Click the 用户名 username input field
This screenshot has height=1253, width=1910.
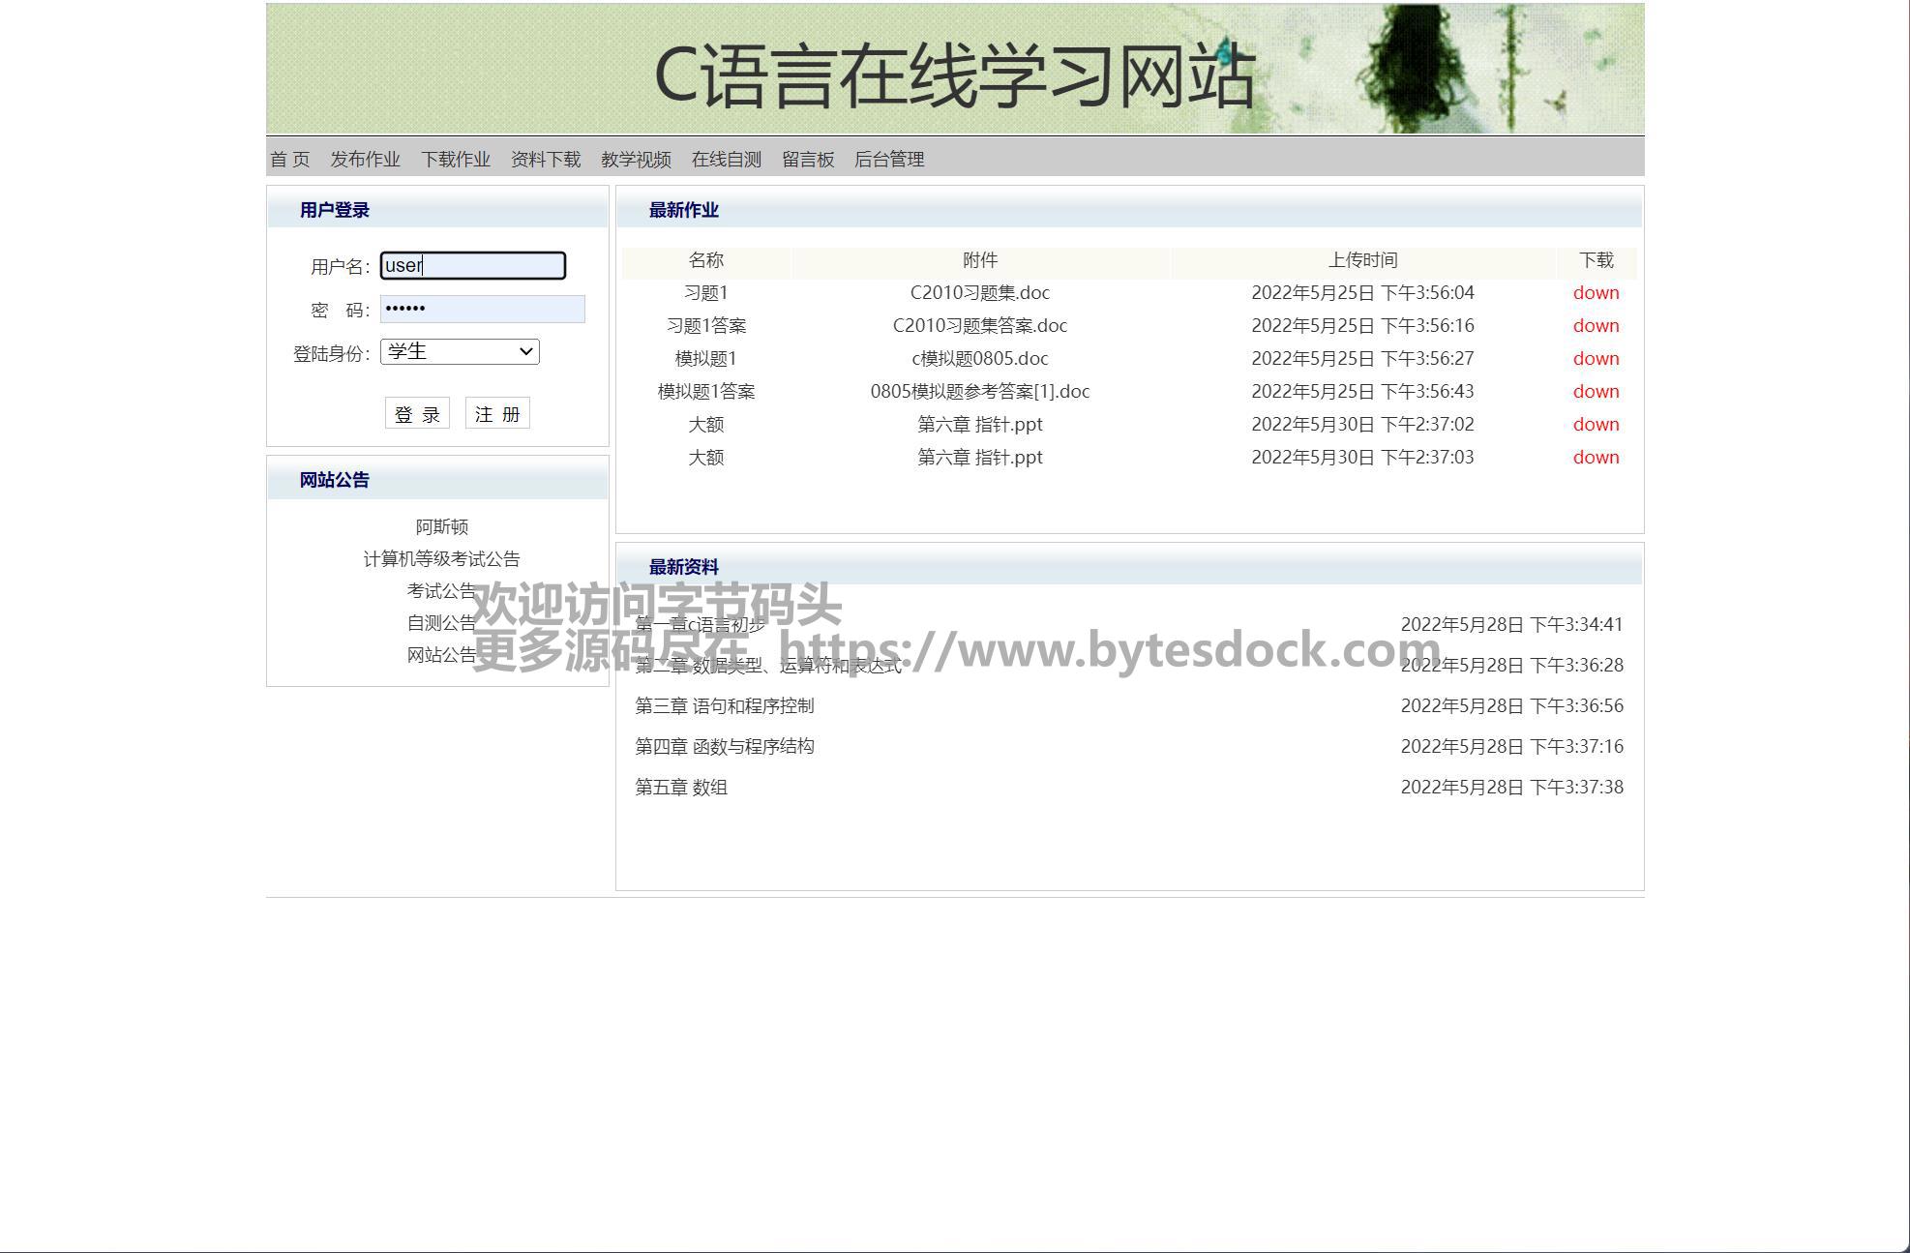472,266
